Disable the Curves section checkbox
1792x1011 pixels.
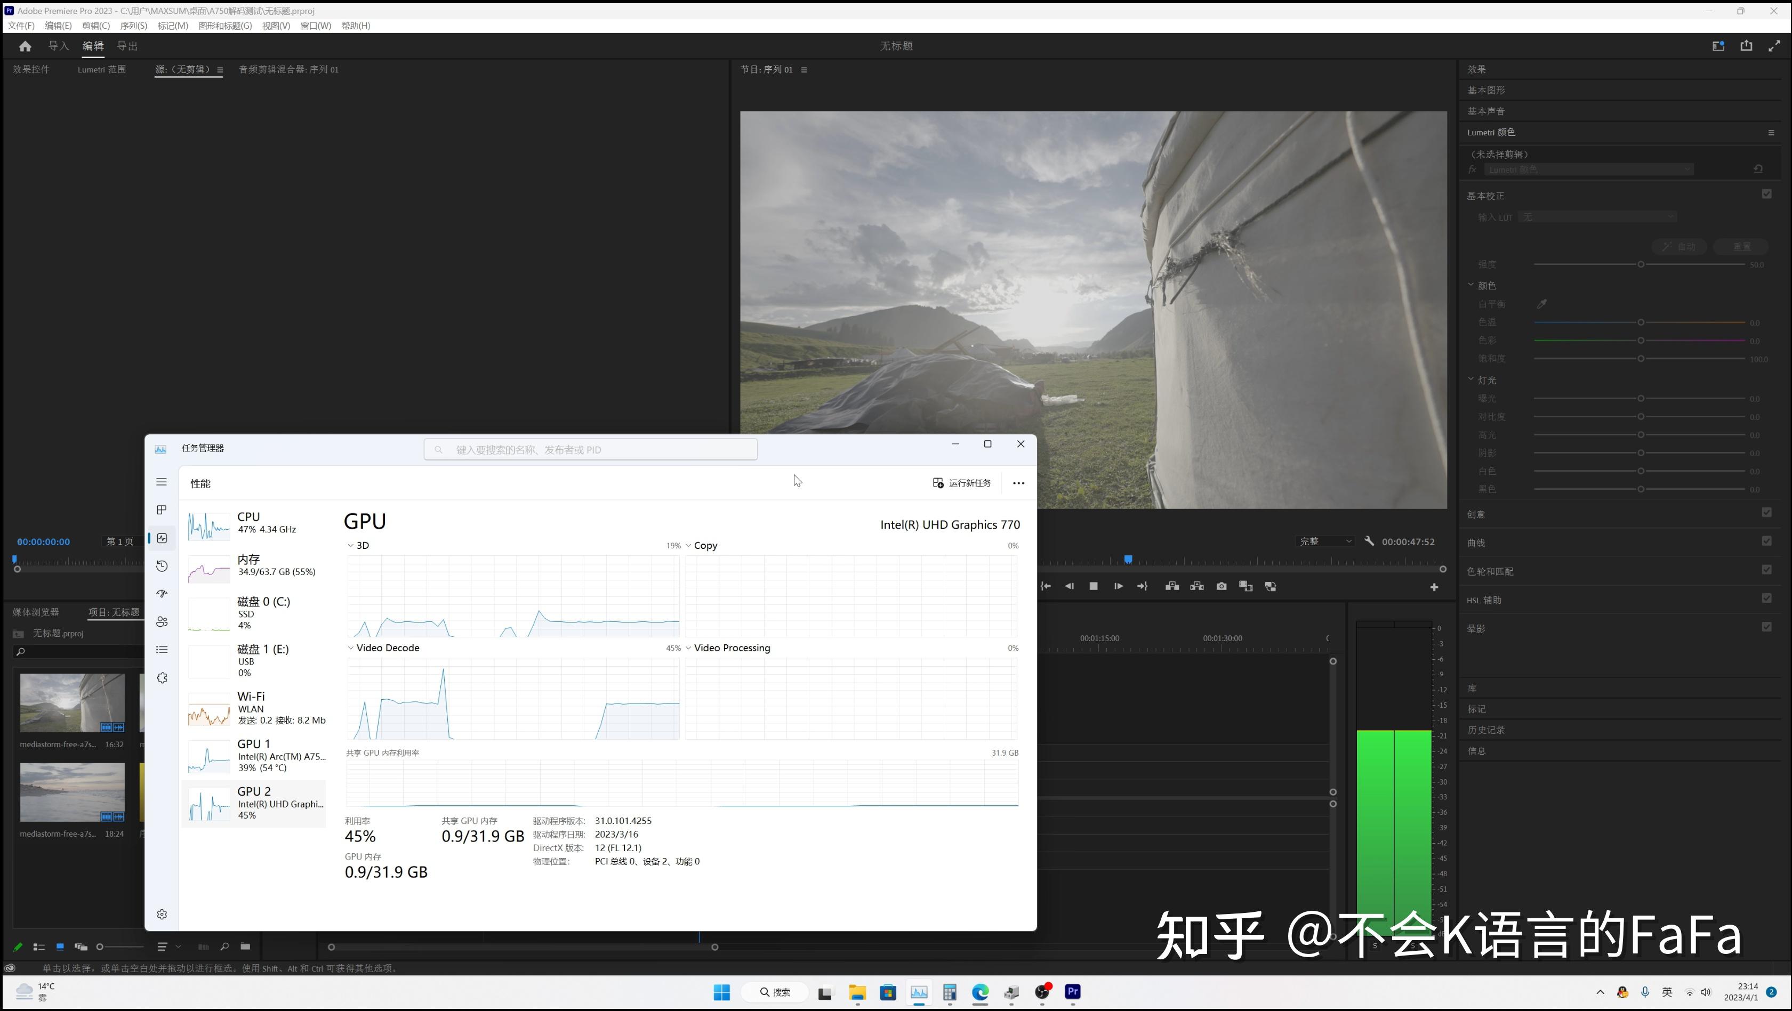1766,541
